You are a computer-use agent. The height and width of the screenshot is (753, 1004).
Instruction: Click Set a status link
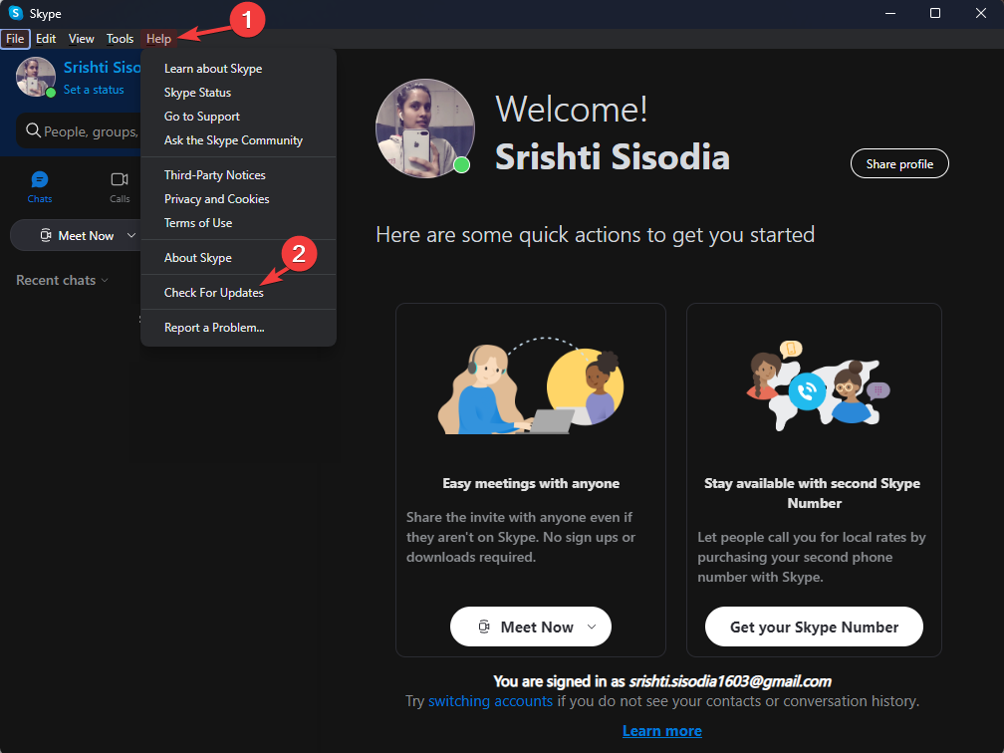pos(94,90)
